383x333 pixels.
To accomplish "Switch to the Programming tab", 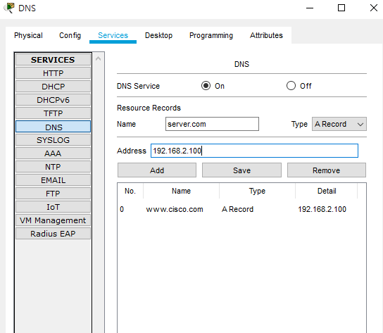I will 211,35.
